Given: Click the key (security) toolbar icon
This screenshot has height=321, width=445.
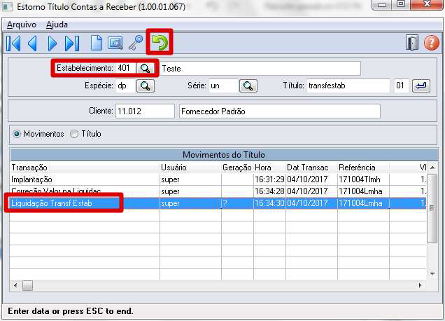Looking at the screenshot, I should [x=136, y=43].
